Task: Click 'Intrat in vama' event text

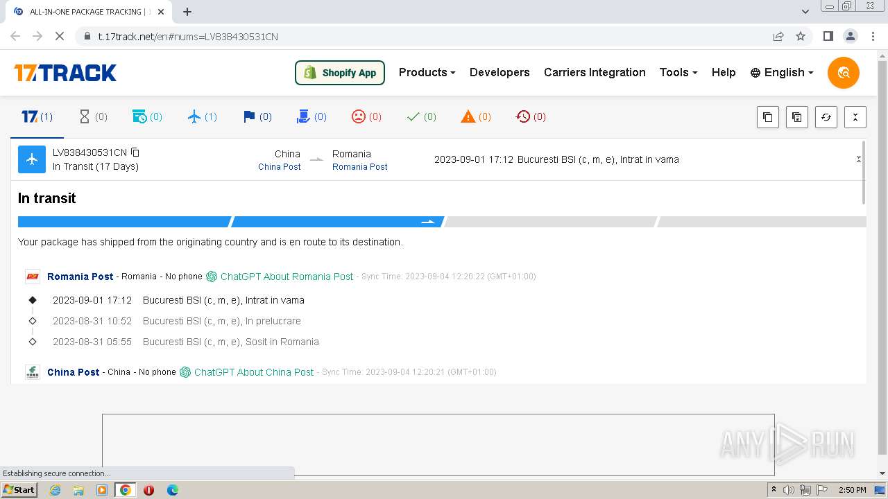Action: (275, 300)
